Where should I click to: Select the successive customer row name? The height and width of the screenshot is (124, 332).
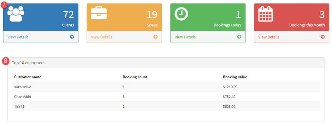pos(23,87)
